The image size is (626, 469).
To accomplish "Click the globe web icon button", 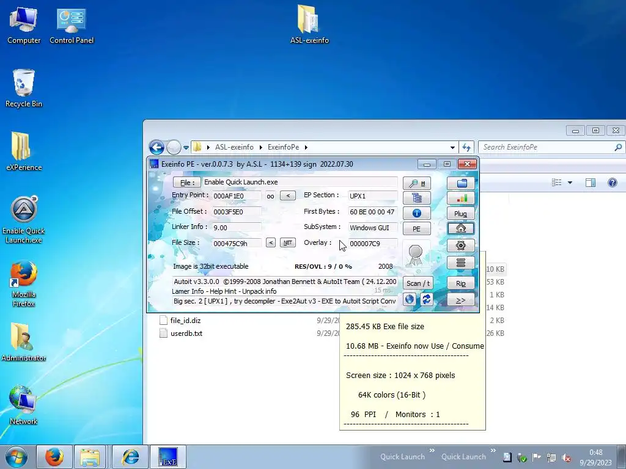I will [x=410, y=299].
